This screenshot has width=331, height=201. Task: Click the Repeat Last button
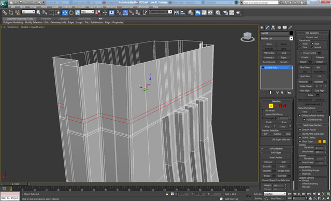312,37
